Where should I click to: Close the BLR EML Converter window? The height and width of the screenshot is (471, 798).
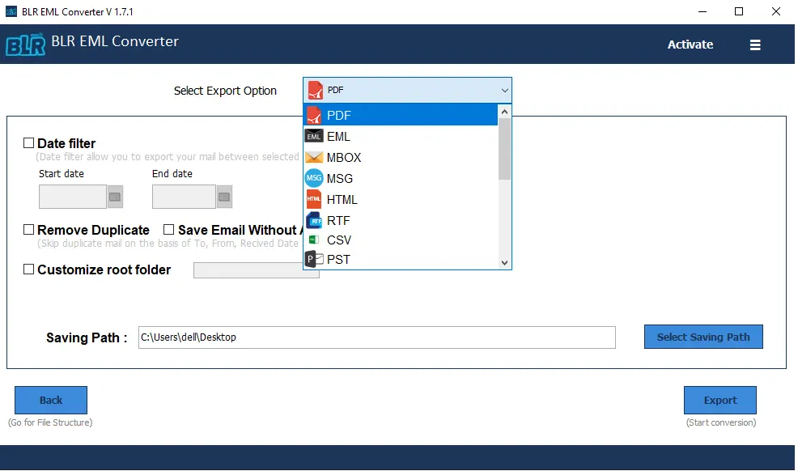click(x=775, y=11)
